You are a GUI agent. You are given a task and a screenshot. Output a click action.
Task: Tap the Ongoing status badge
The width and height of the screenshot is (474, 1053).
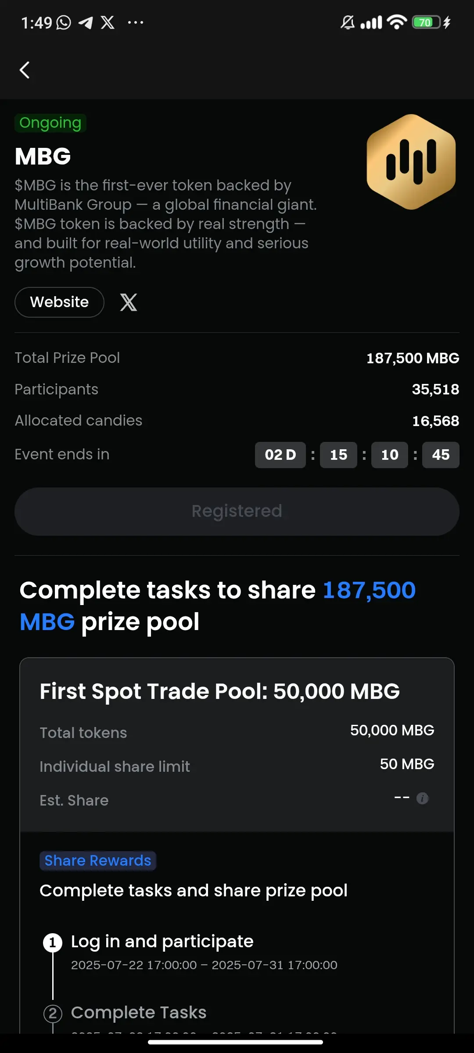click(x=50, y=123)
